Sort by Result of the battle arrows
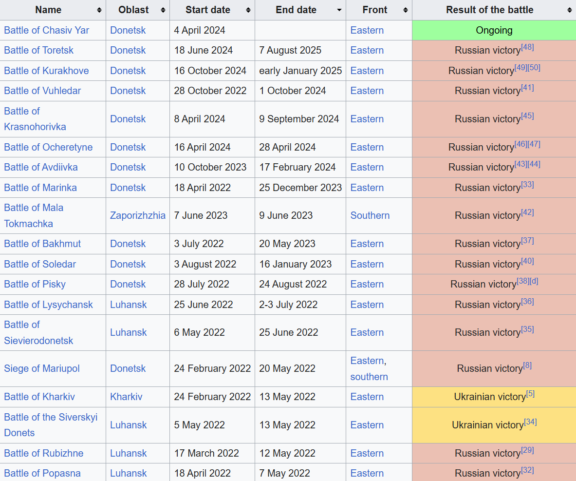576x481 pixels. [x=569, y=10]
